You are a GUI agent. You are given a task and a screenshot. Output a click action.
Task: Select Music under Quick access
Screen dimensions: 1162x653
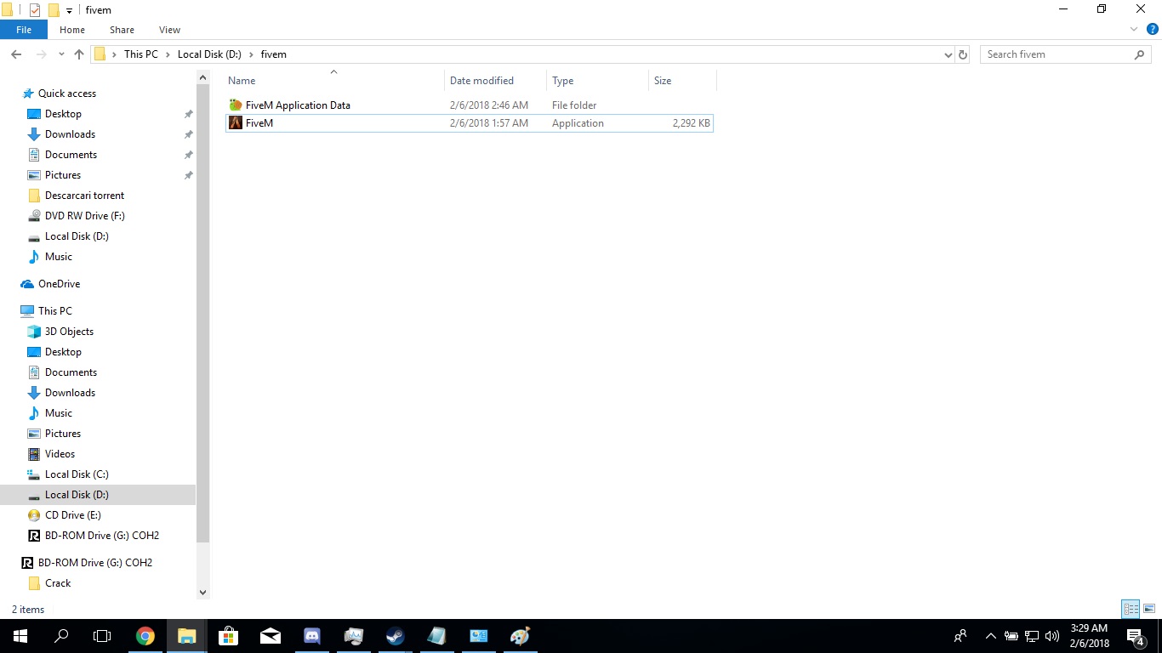click(58, 257)
